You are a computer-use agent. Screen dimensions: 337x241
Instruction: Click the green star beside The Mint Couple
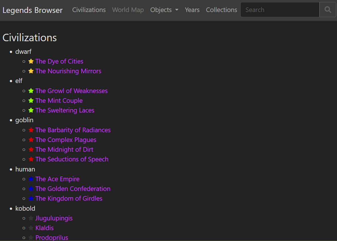point(31,101)
